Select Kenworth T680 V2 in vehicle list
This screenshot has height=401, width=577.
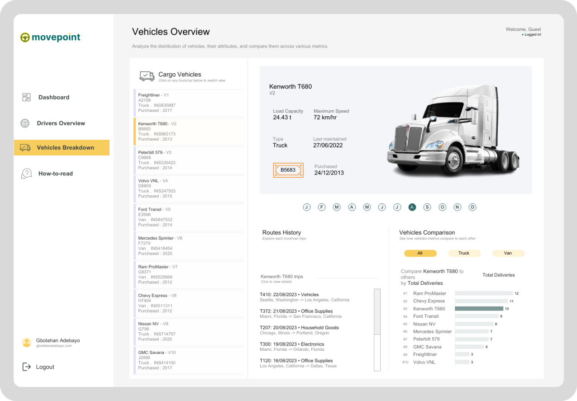coord(189,131)
